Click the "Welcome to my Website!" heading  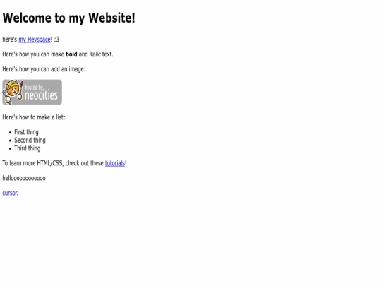(x=68, y=18)
